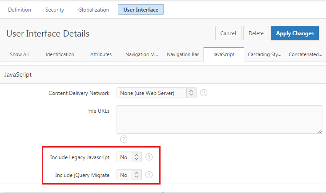The width and height of the screenshot is (326, 193).
Task: Focus the File URLs text area
Action: tap(219, 119)
